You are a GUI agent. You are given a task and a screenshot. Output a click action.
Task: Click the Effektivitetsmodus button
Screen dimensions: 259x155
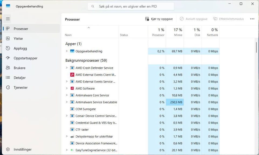point(229,19)
